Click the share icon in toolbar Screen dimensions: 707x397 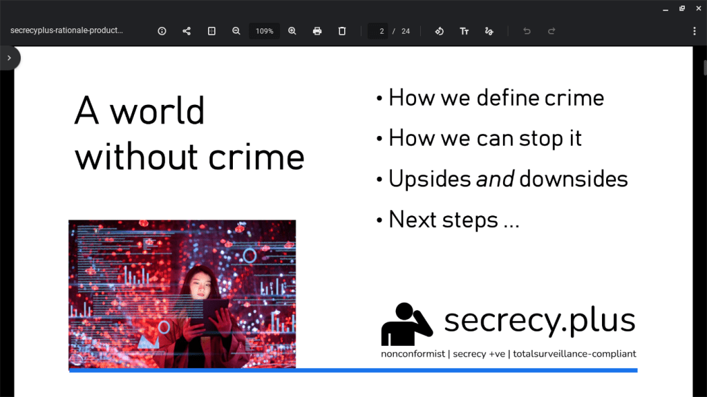click(187, 31)
